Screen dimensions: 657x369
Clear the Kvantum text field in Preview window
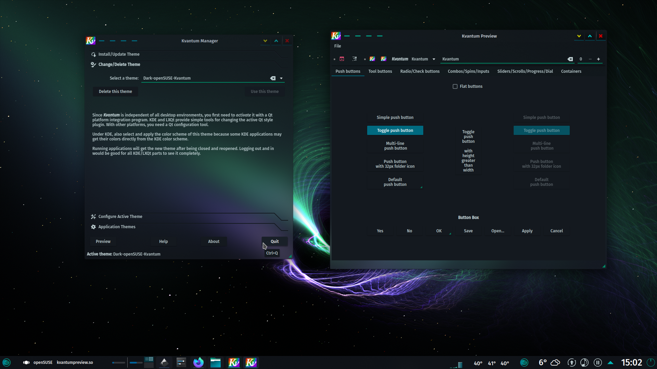(x=570, y=59)
